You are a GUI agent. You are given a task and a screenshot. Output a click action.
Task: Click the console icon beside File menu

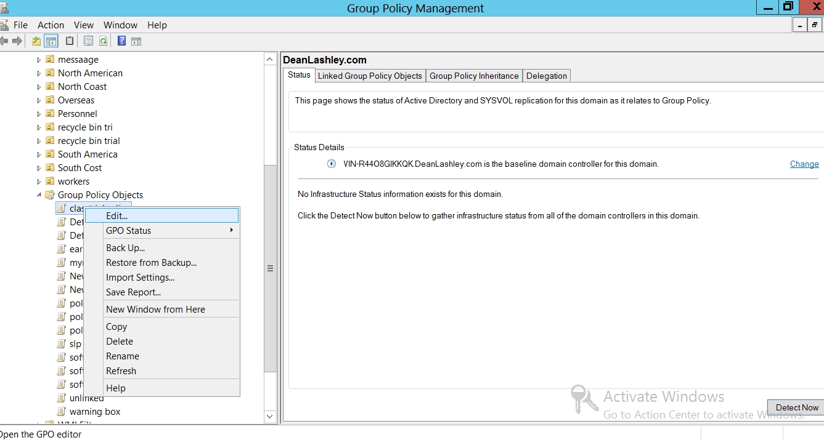click(4, 25)
